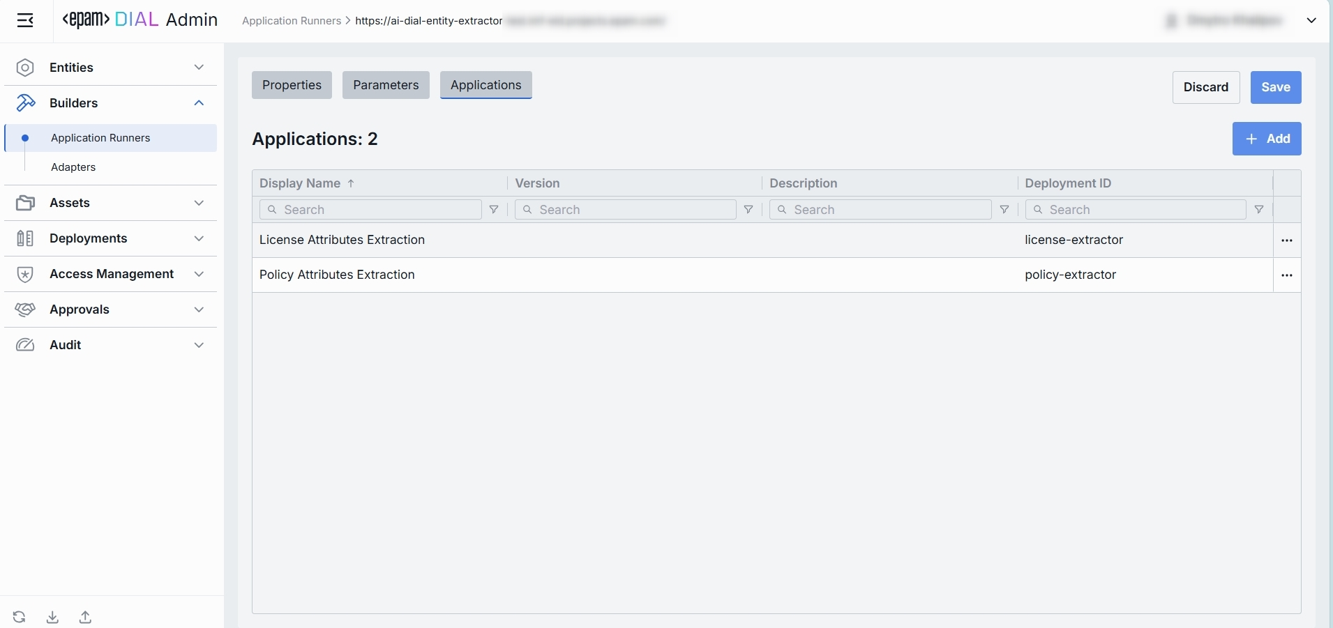Screen dimensions: 1333x628
Task: Select License Attributes Extraction row name
Action: click(342, 240)
